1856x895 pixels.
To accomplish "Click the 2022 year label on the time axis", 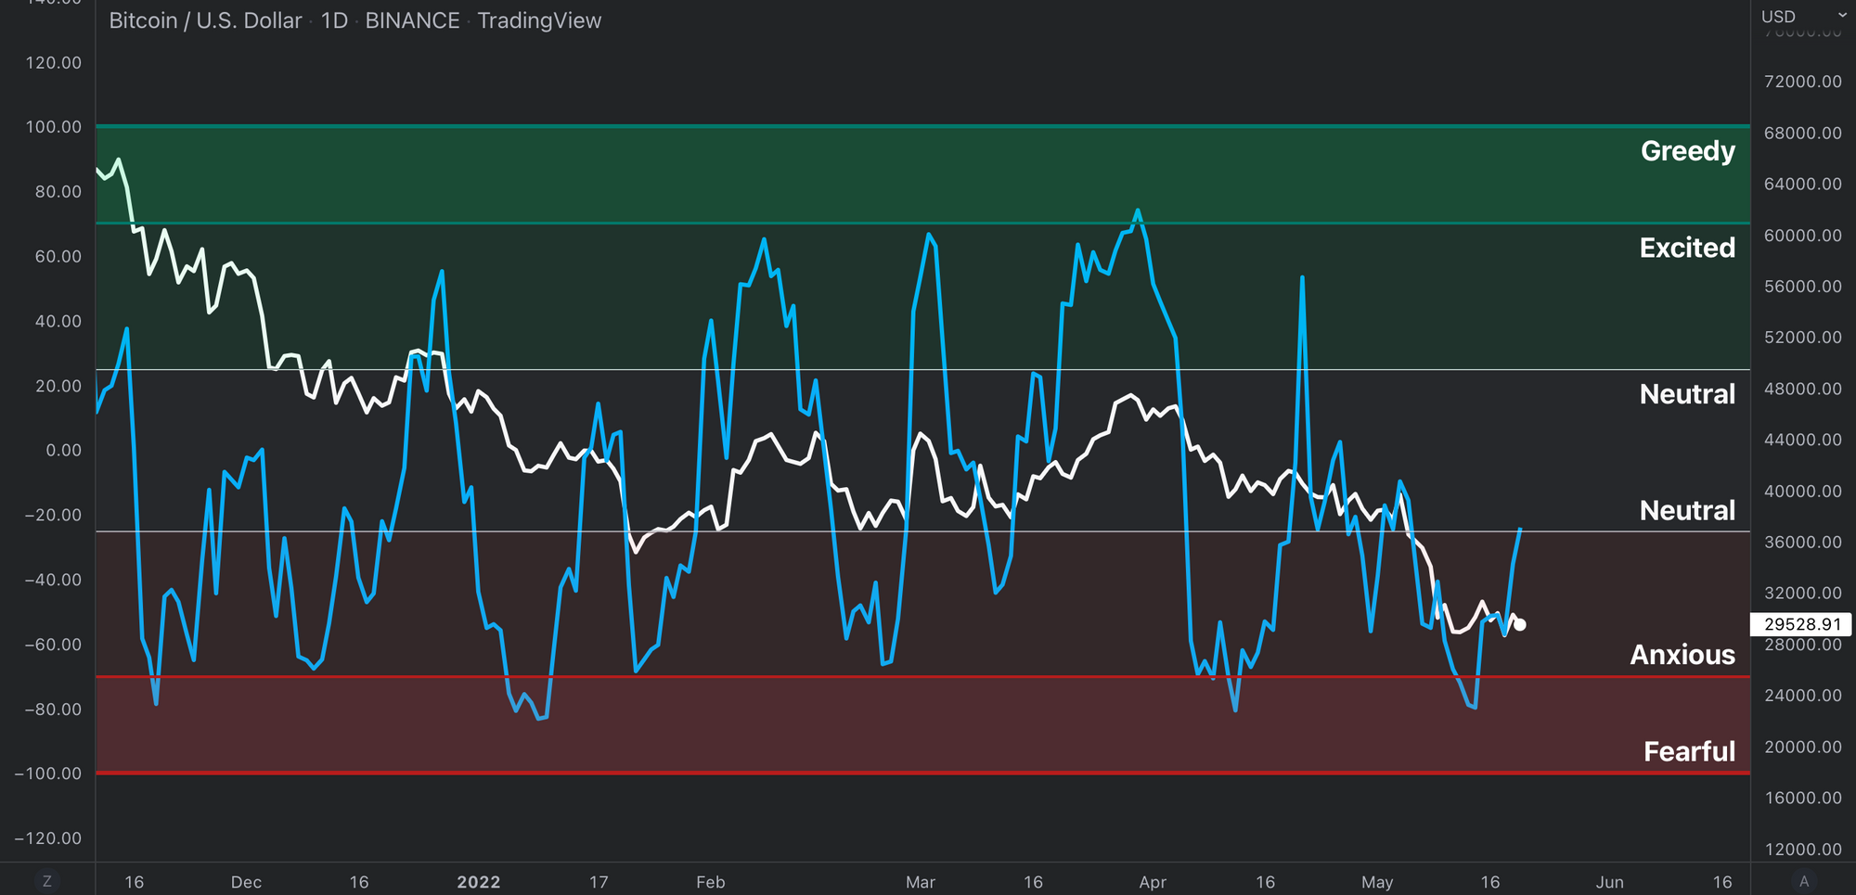I will (x=479, y=882).
